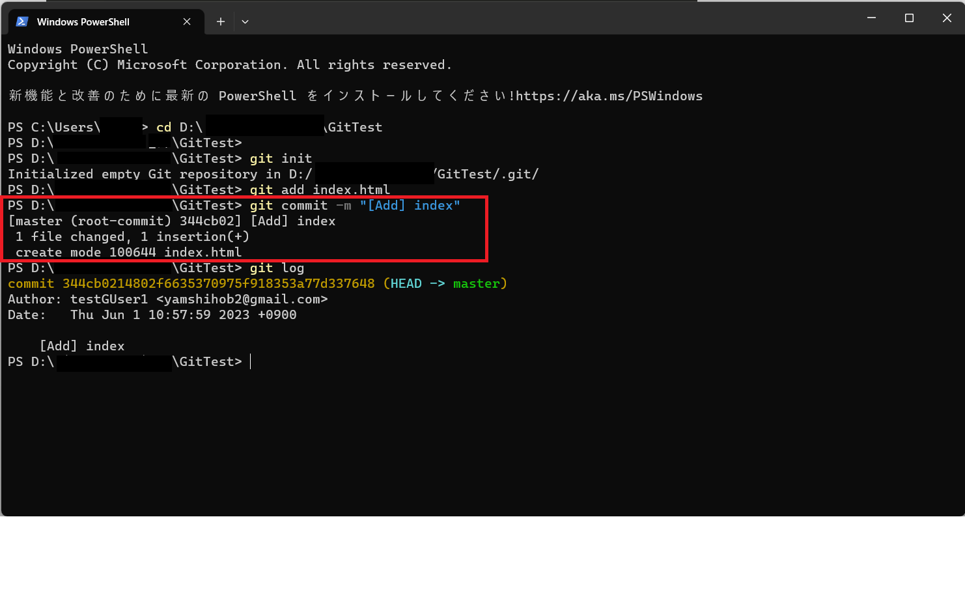Expand the new tab profile dropdown
Screen dimensions: 965x601
coord(245,21)
